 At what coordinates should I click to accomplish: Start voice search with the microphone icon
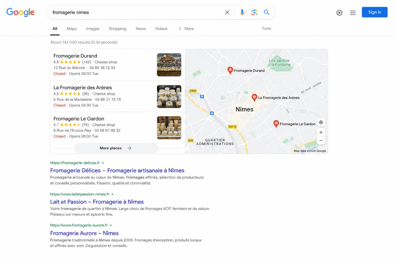(242, 12)
